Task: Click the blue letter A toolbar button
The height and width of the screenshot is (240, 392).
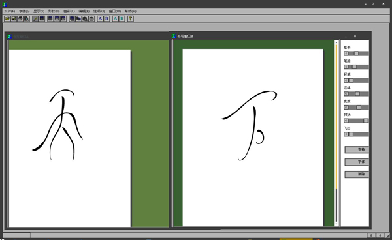Action: (100, 18)
